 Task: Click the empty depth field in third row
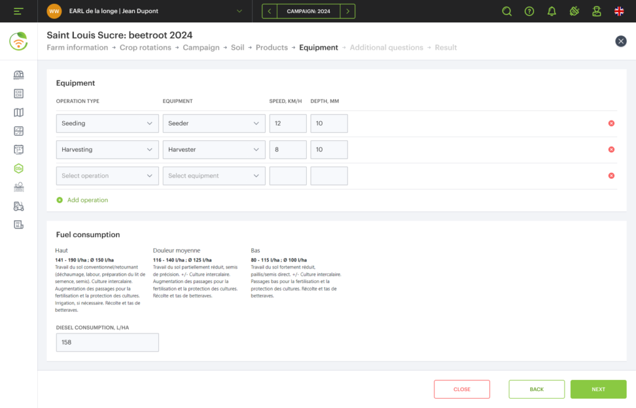[329, 176]
